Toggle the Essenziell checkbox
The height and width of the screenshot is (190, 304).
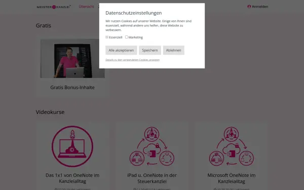click(x=107, y=37)
